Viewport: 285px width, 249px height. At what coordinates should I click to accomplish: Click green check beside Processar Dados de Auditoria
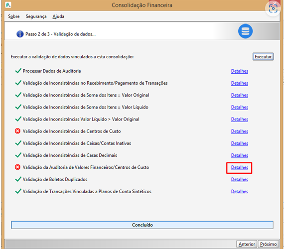[18, 71]
